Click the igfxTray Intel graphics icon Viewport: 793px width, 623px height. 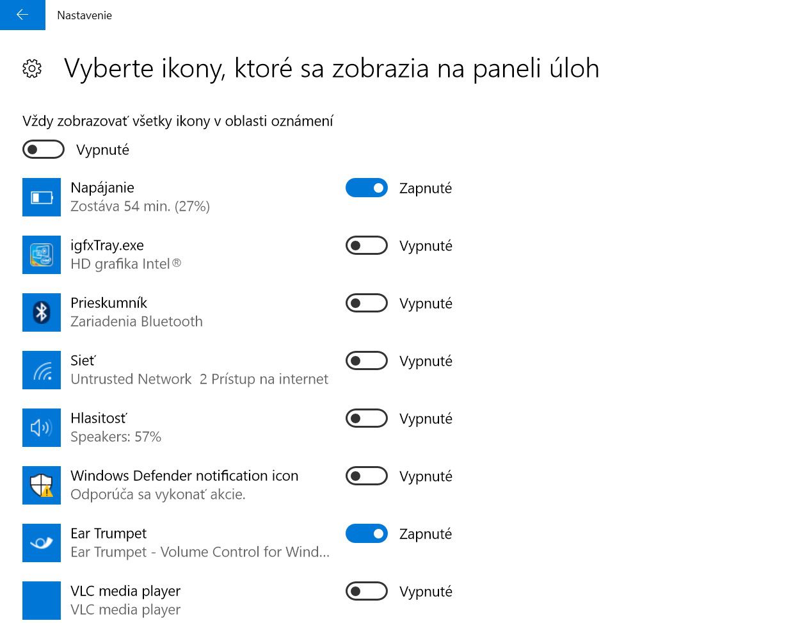pyautogui.click(x=42, y=255)
